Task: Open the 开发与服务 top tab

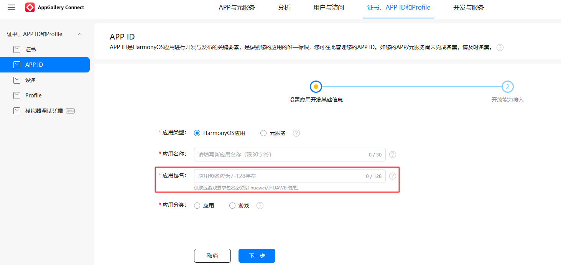Action: tap(469, 8)
